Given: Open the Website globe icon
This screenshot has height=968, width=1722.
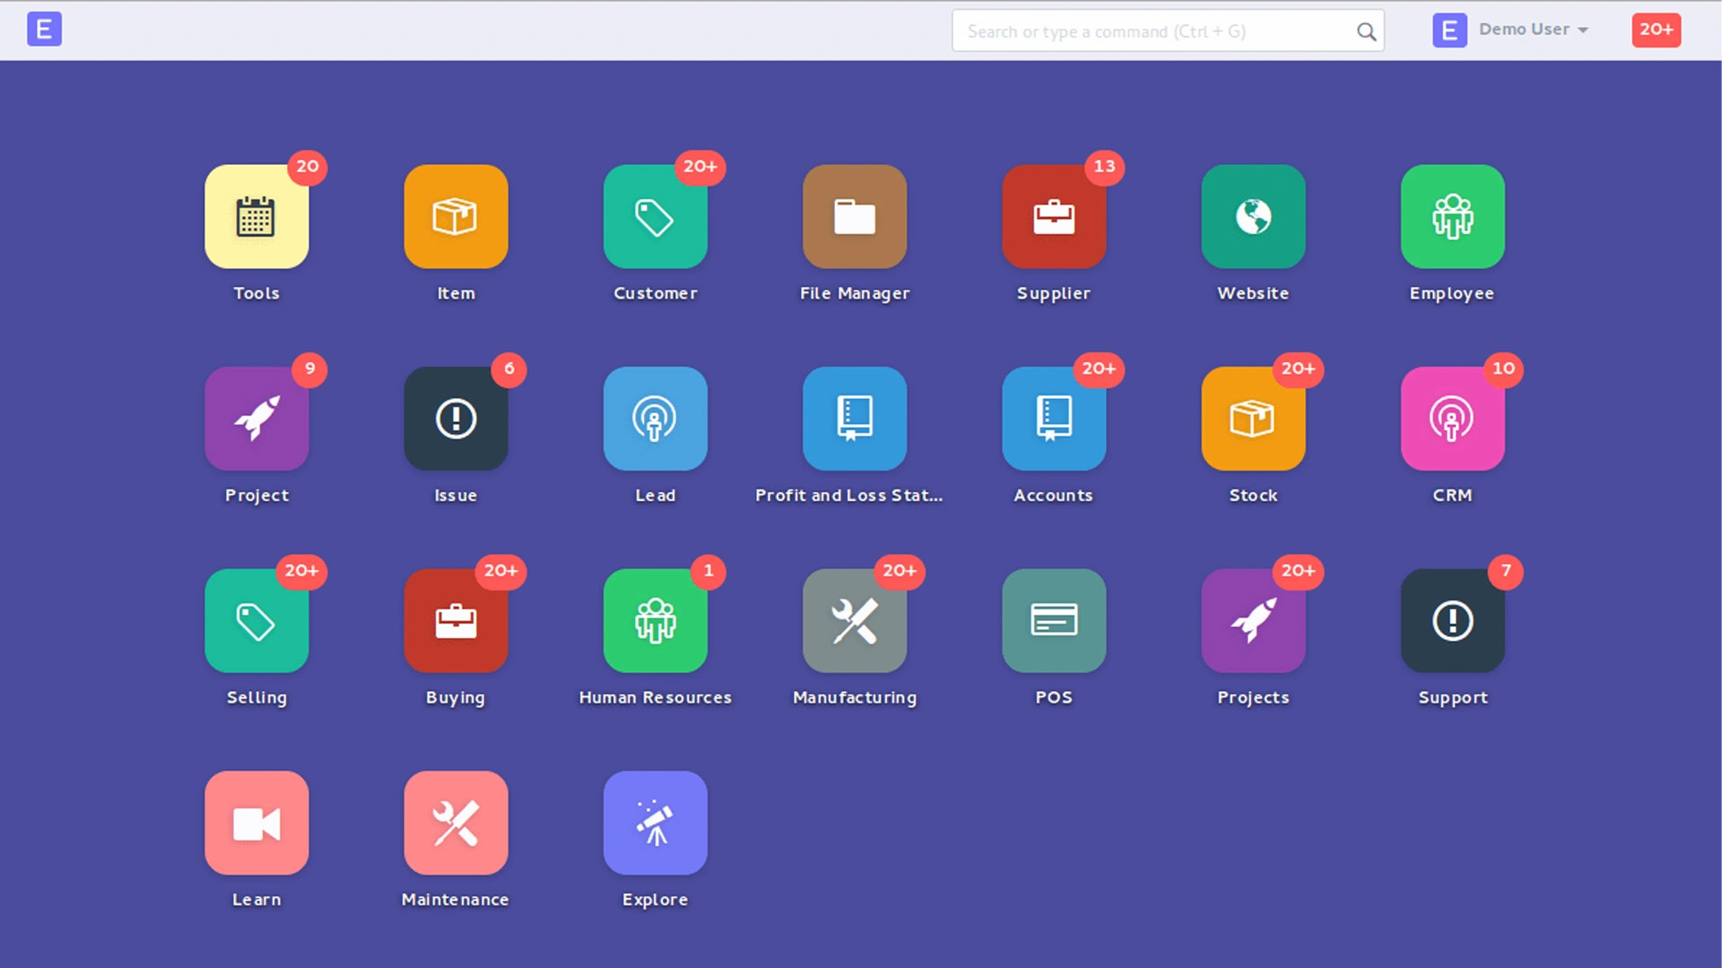Looking at the screenshot, I should coord(1253,216).
